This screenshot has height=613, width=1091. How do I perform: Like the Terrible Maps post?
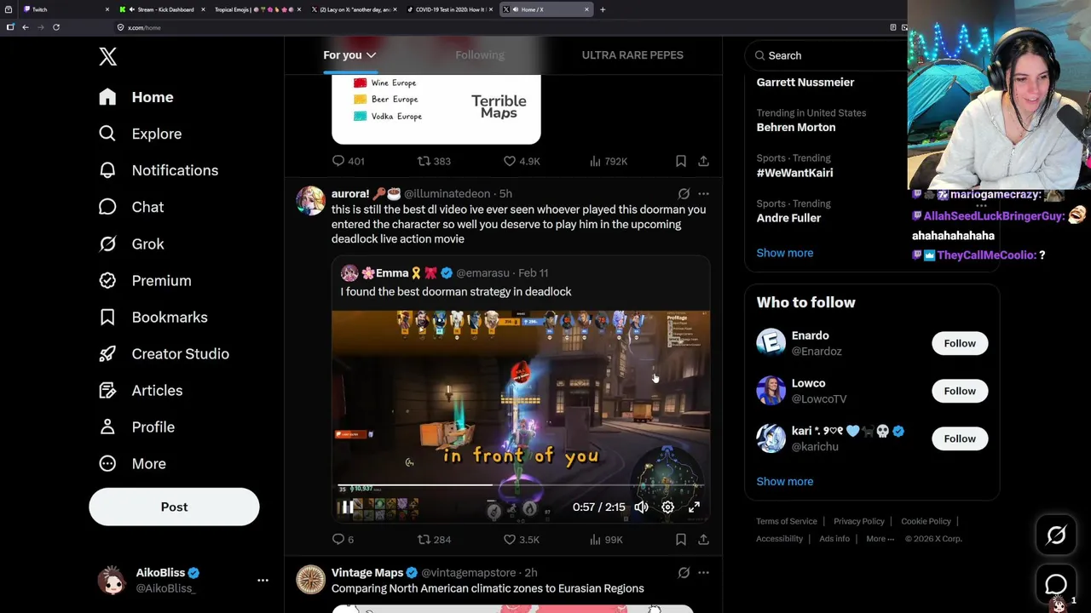tap(521, 161)
